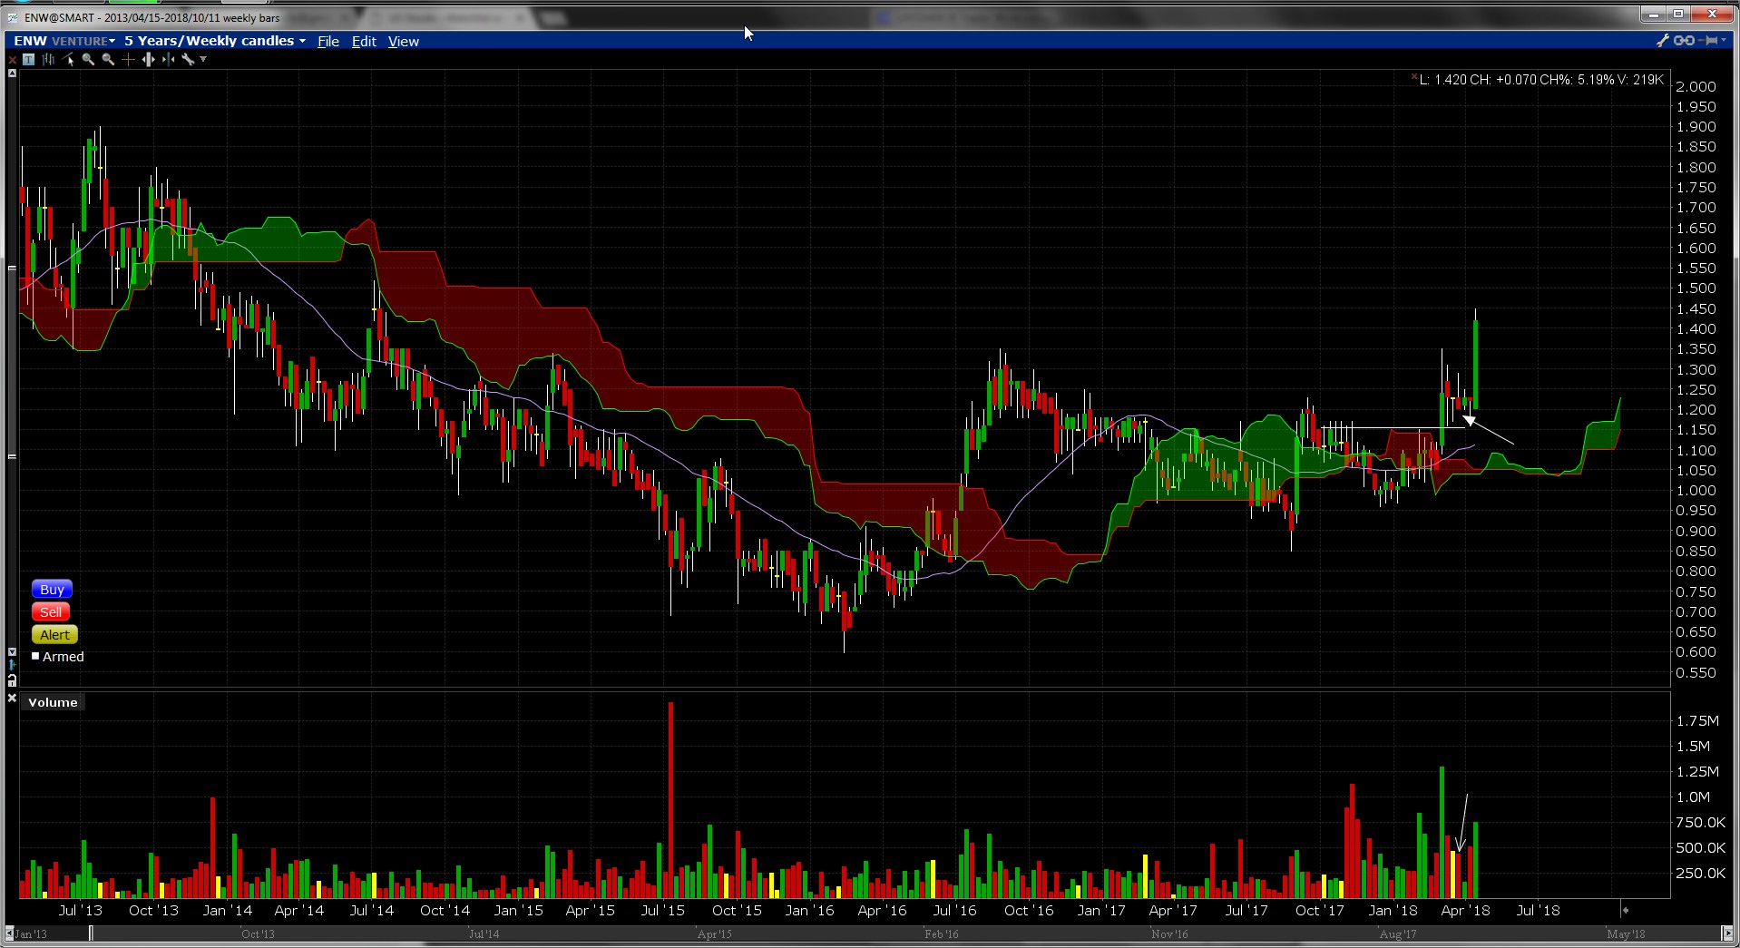Click the 0.550 price axis label

[1696, 673]
